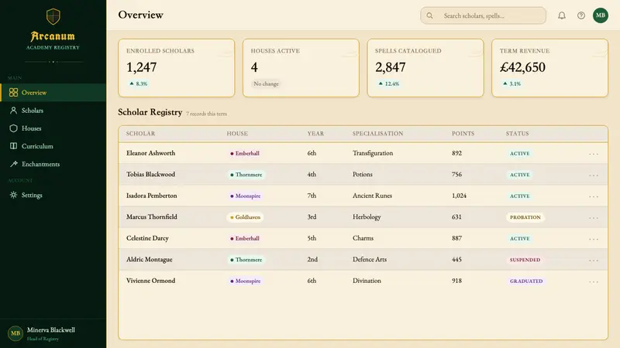The height and width of the screenshot is (348, 620).
Task: Open the Spells Catalogued stat card
Action: (425, 68)
